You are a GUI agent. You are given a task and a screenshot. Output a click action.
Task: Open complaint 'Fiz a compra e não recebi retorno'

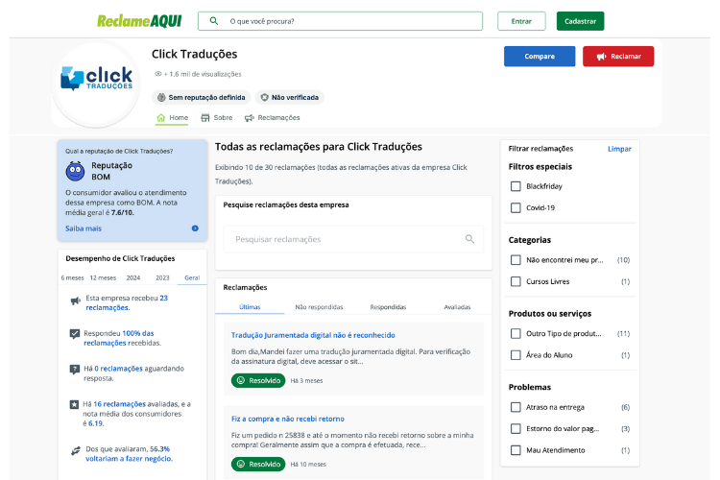288,419
